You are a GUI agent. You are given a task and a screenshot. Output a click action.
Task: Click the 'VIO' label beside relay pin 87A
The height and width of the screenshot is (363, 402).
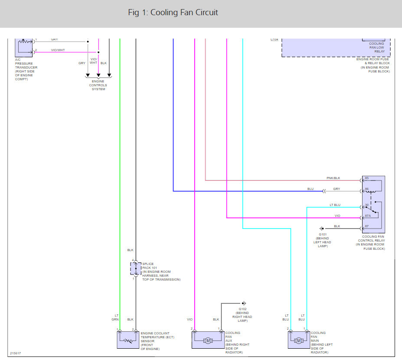(x=337, y=216)
